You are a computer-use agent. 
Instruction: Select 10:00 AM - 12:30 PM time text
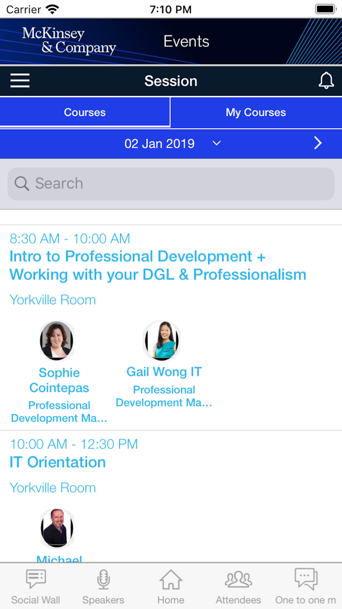(74, 445)
